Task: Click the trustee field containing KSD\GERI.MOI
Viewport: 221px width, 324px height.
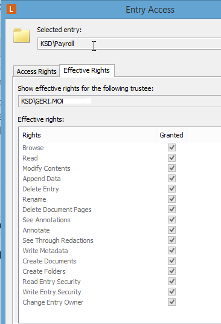Action: click(120, 101)
